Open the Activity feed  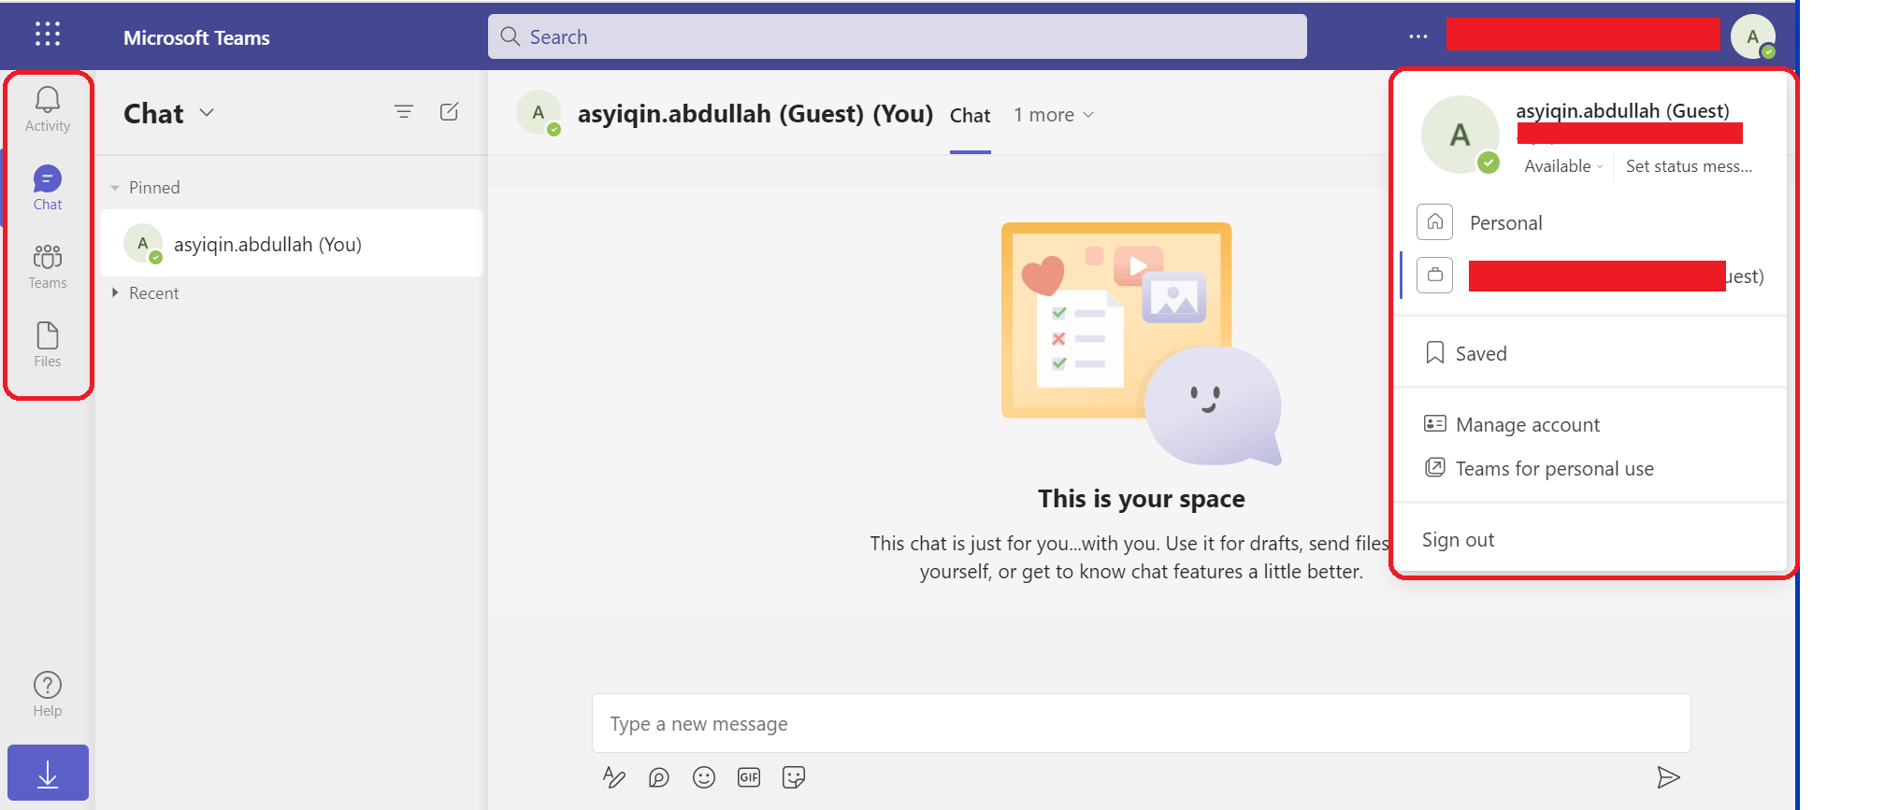tap(48, 110)
